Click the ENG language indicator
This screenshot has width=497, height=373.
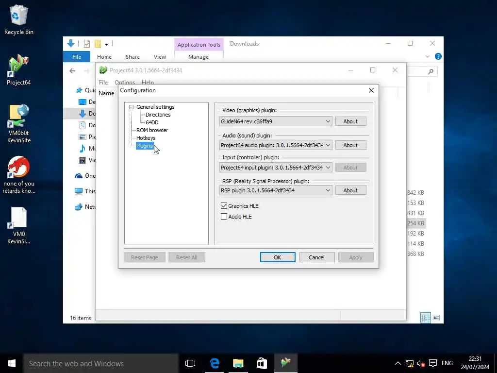point(447,363)
